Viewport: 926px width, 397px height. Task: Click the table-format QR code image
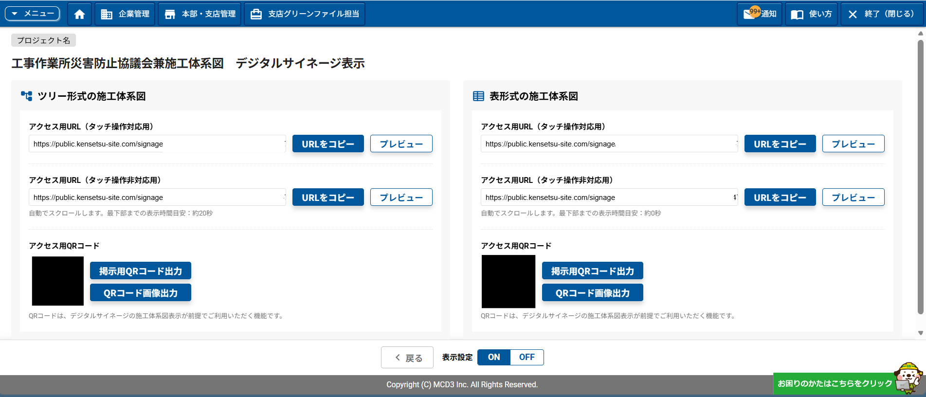pyautogui.click(x=508, y=282)
